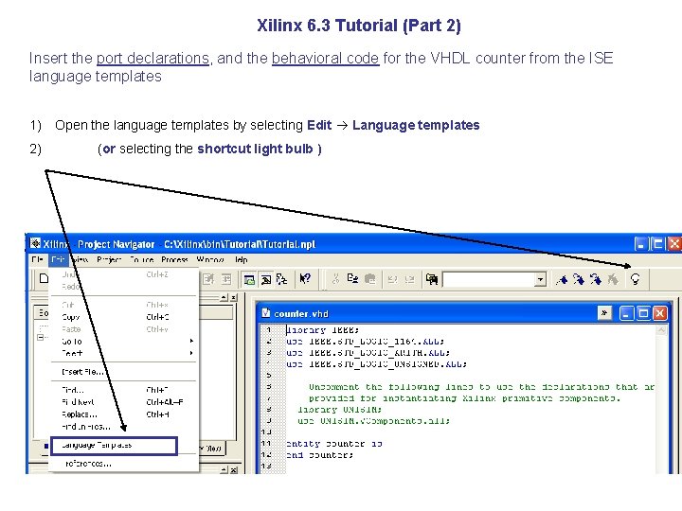Click the second greyed icon right of Edit menu
This screenshot has width=682, height=511.
pos(226,279)
